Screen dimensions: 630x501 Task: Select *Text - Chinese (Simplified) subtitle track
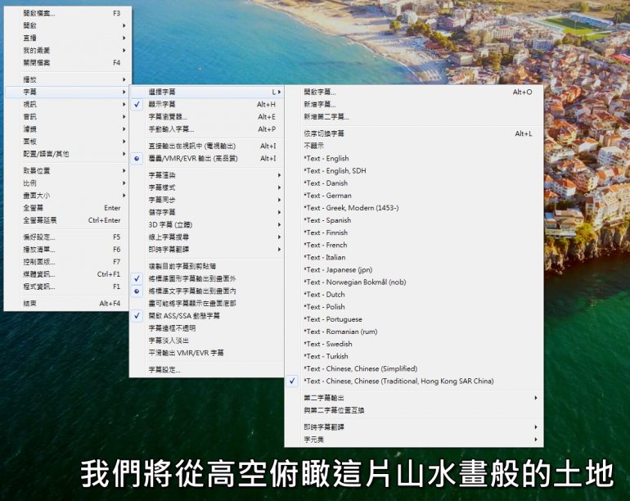click(414, 368)
